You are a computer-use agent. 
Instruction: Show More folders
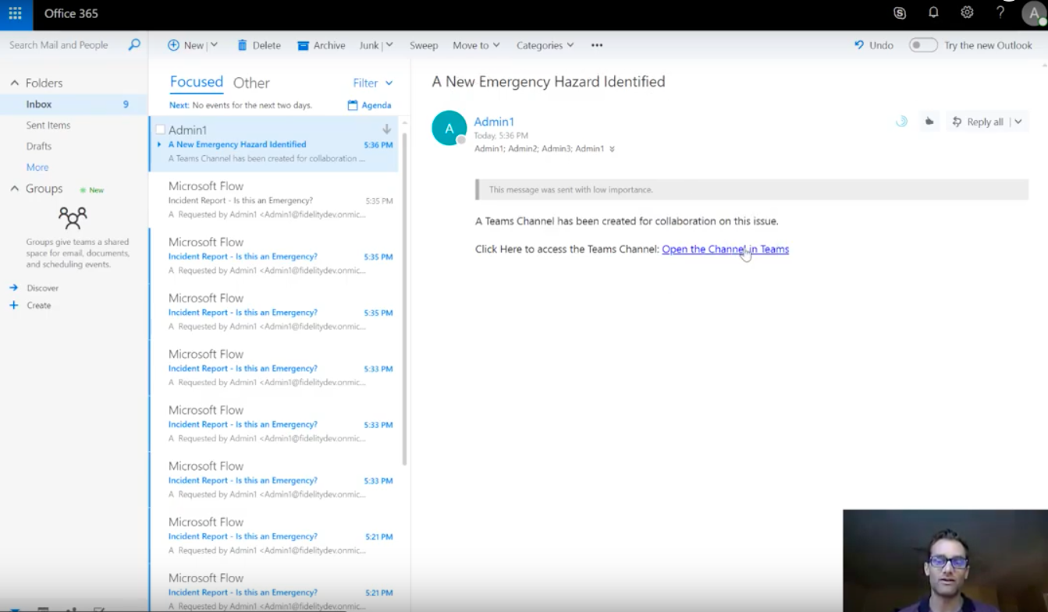point(37,167)
